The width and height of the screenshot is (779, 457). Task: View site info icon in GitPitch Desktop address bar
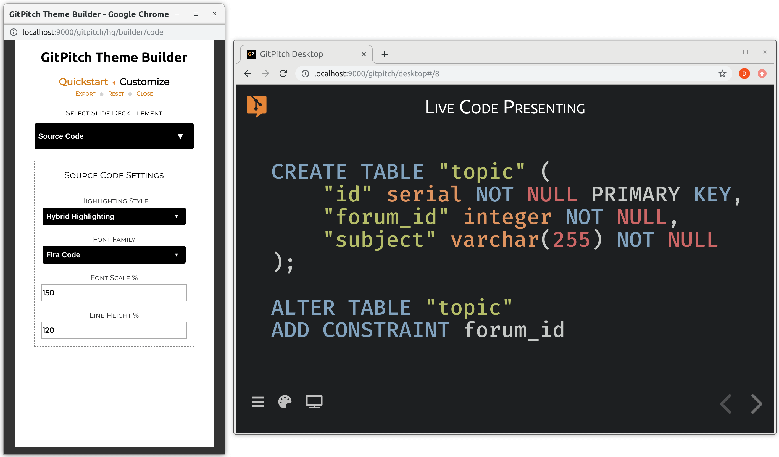pos(306,73)
